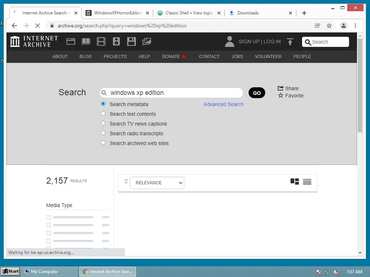Screen dimensions: 370x277
Task: Click the Chrome forward arrow
Action: point(26,26)
